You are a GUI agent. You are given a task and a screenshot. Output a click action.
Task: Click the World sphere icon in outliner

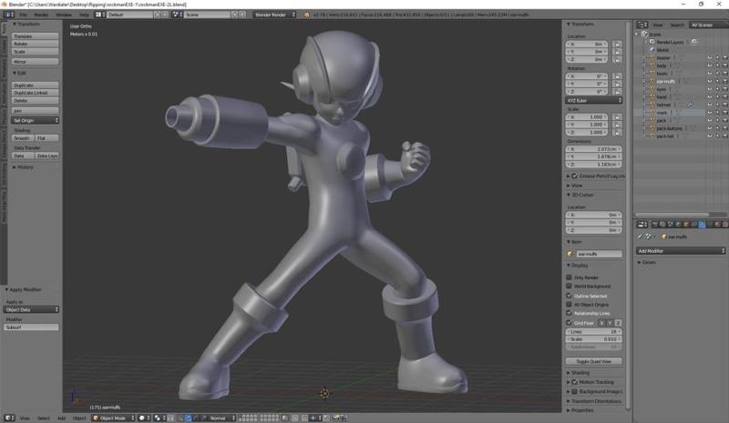pos(652,50)
